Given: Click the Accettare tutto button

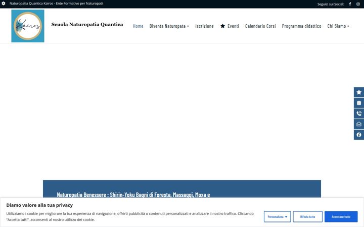Looking at the screenshot, I should (341, 217).
